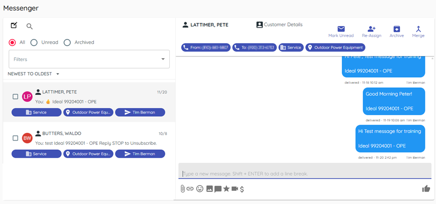Screen dimensions: 436x204
Task: Click the insert image icon
Action: [x=209, y=189]
